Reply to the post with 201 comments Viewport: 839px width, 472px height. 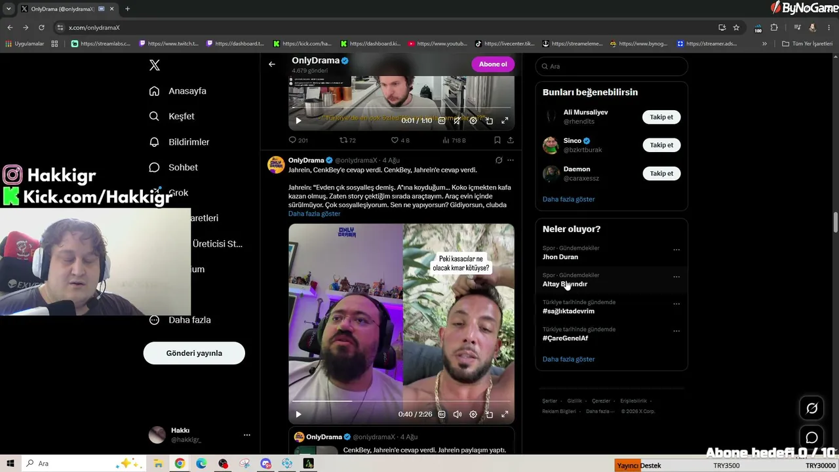click(298, 140)
